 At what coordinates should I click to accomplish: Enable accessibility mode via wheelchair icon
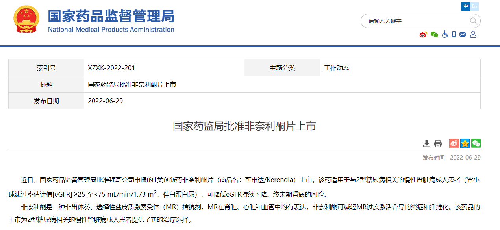pos(445,34)
